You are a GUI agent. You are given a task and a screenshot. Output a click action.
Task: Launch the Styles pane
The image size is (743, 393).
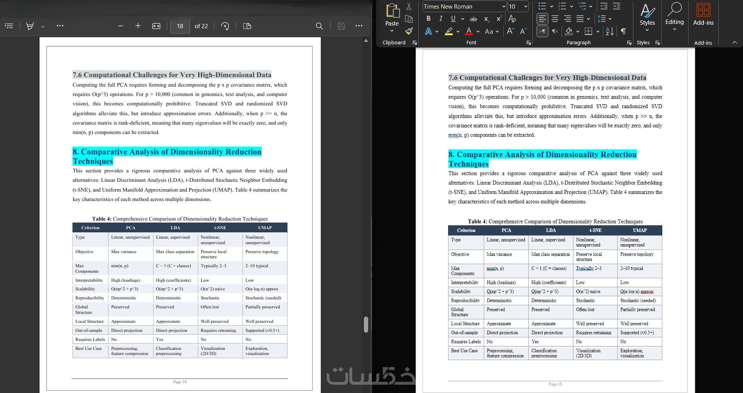[x=658, y=43]
